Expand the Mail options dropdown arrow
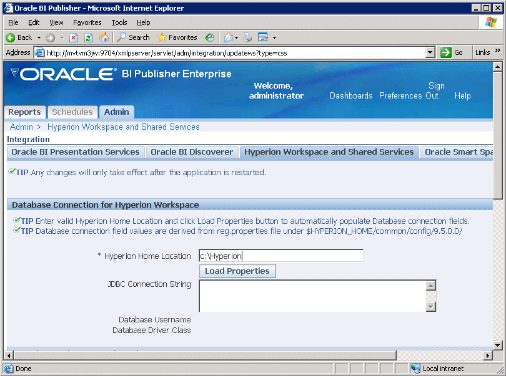Viewport: 506px width, 376px height. [x=237, y=37]
